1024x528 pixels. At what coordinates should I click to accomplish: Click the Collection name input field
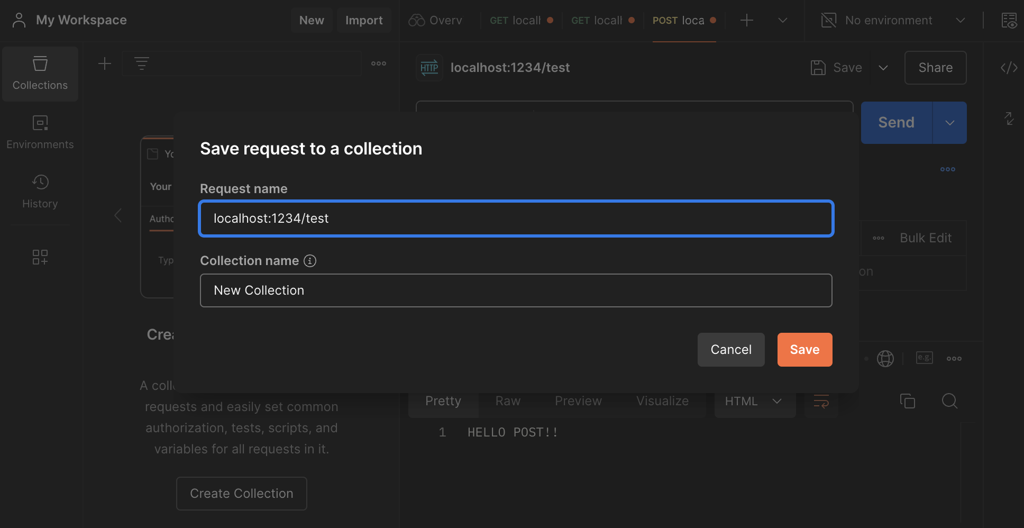516,290
